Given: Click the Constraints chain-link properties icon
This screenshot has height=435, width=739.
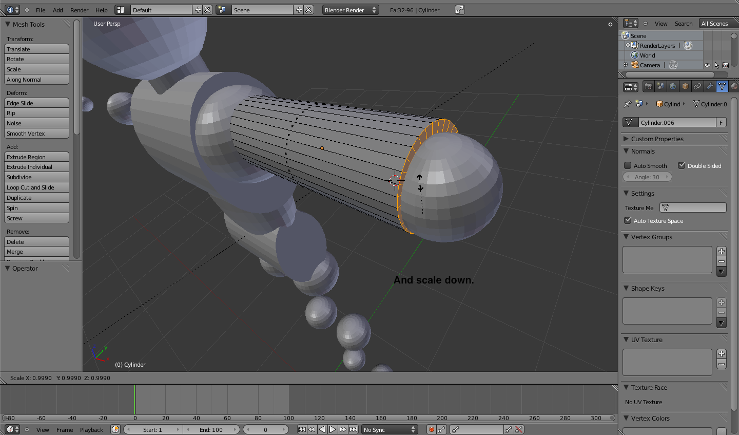Looking at the screenshot, I should 697,86.
